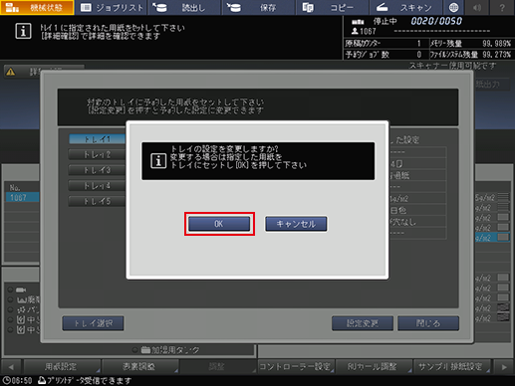The width and height of the screenshot is (515, 386).
Task: Open the サンプル排紙設定 menu
Action: [x=451, y=367]
